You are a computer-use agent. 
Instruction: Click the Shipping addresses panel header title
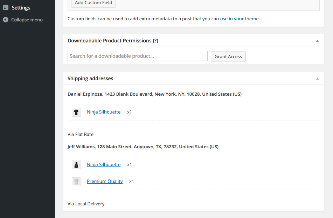90,79
